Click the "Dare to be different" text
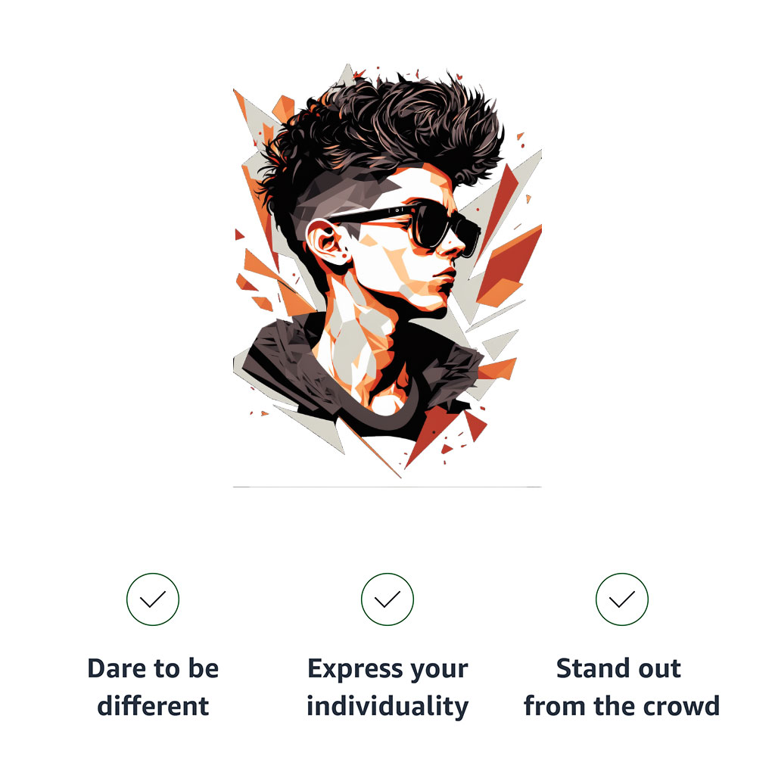This screenshot has height=775, width=775. tap(153, 686)
